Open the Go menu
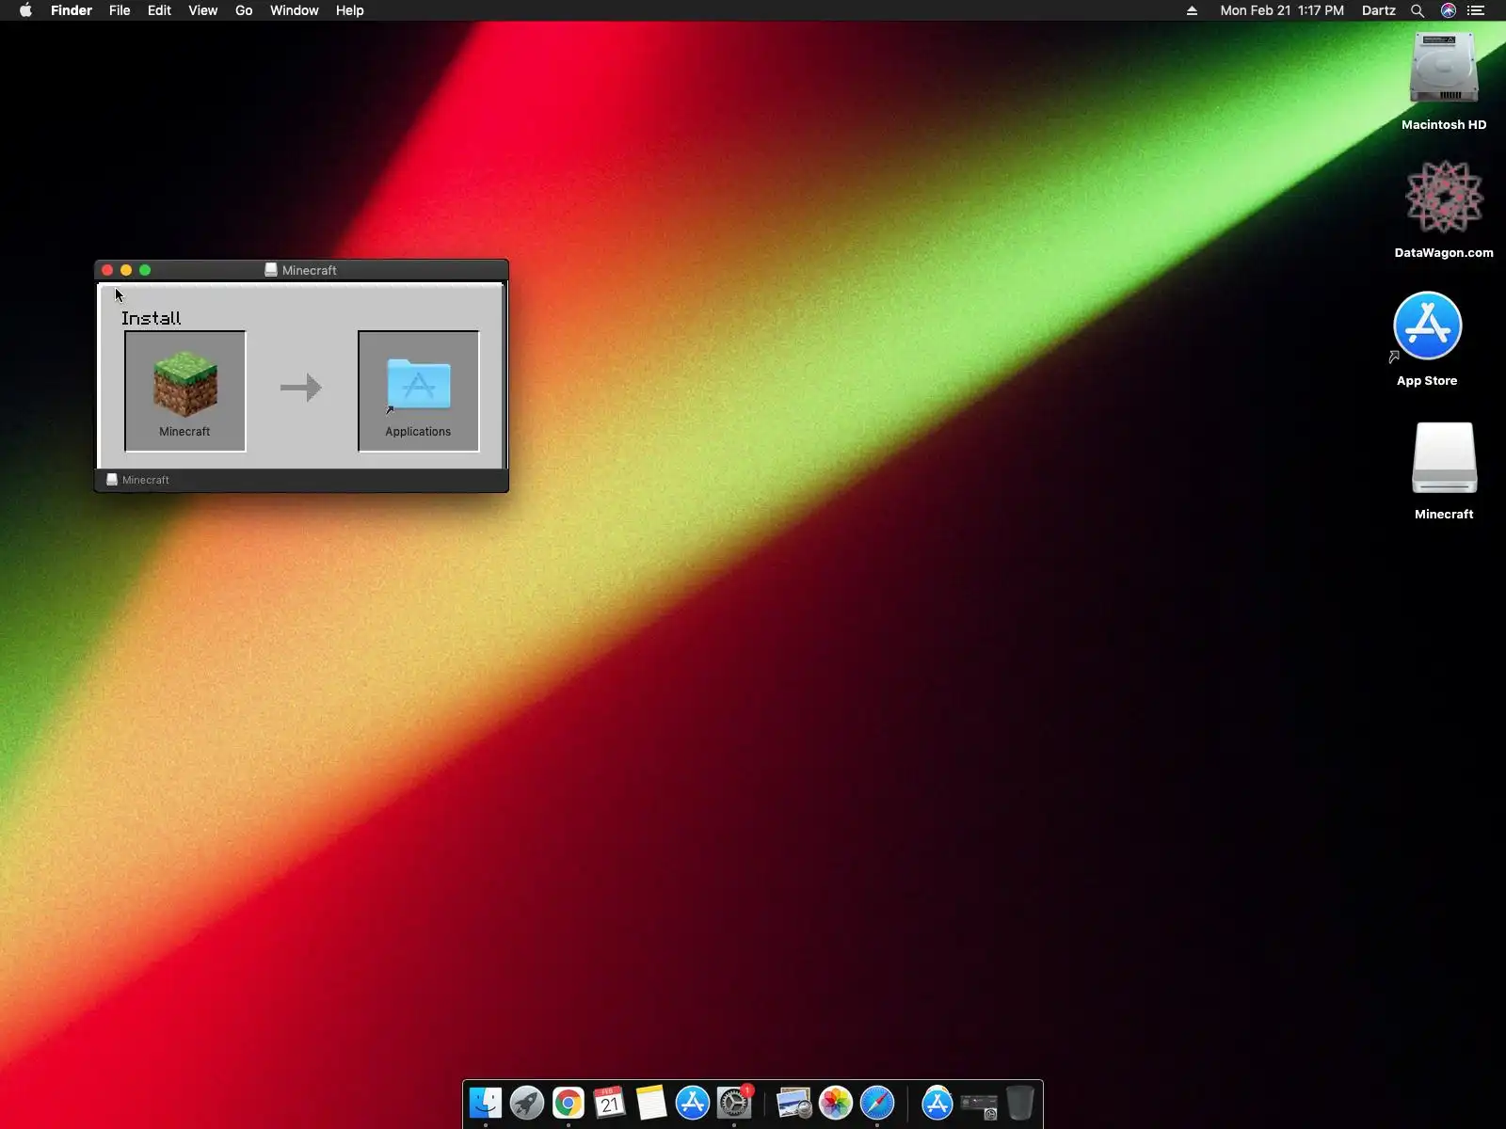The image size is (1506, 1129). click(244, 10)
